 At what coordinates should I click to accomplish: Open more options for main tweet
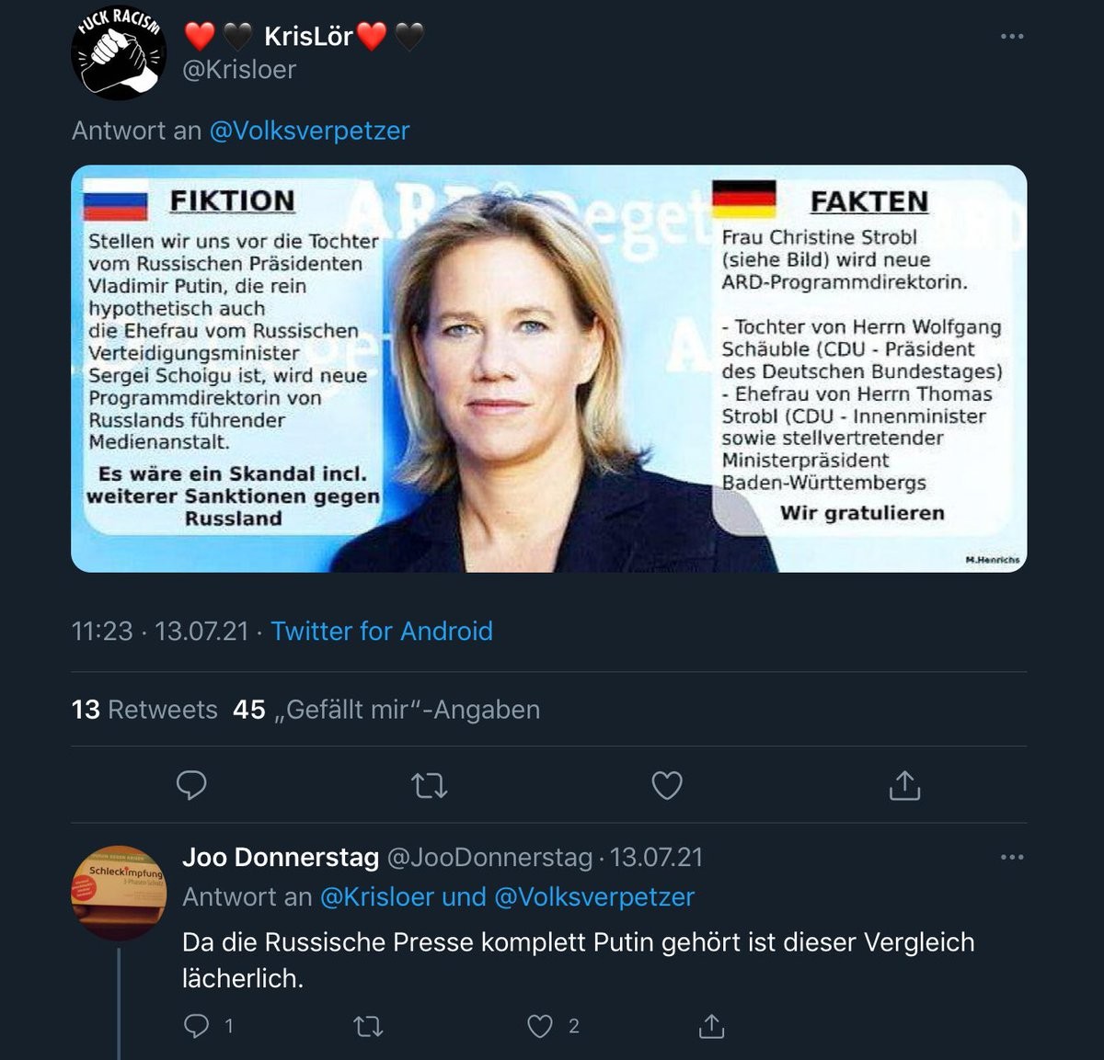click(x=1011, y=37)
